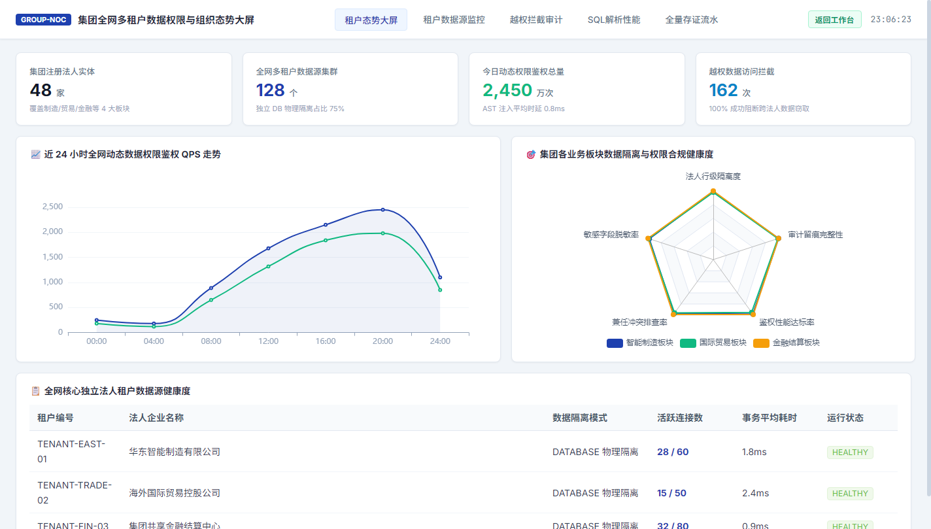Click the radar axis label 法人行级隔离度
931x529 pixels.
713,176
